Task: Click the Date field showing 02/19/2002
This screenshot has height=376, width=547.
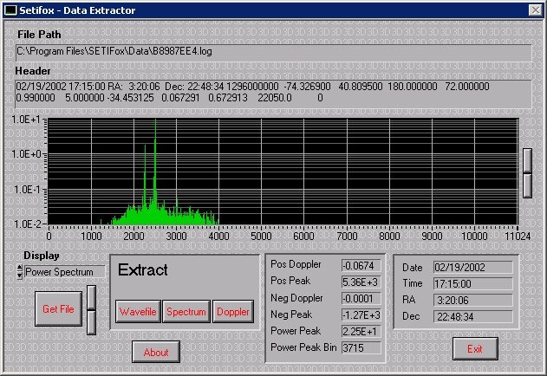Action: (473, 268)
